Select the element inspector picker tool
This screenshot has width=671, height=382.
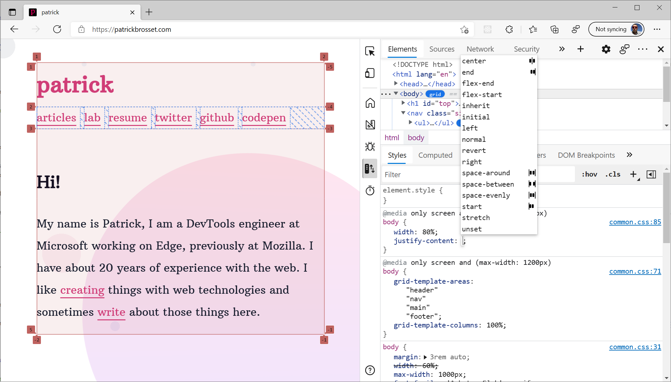370,52
